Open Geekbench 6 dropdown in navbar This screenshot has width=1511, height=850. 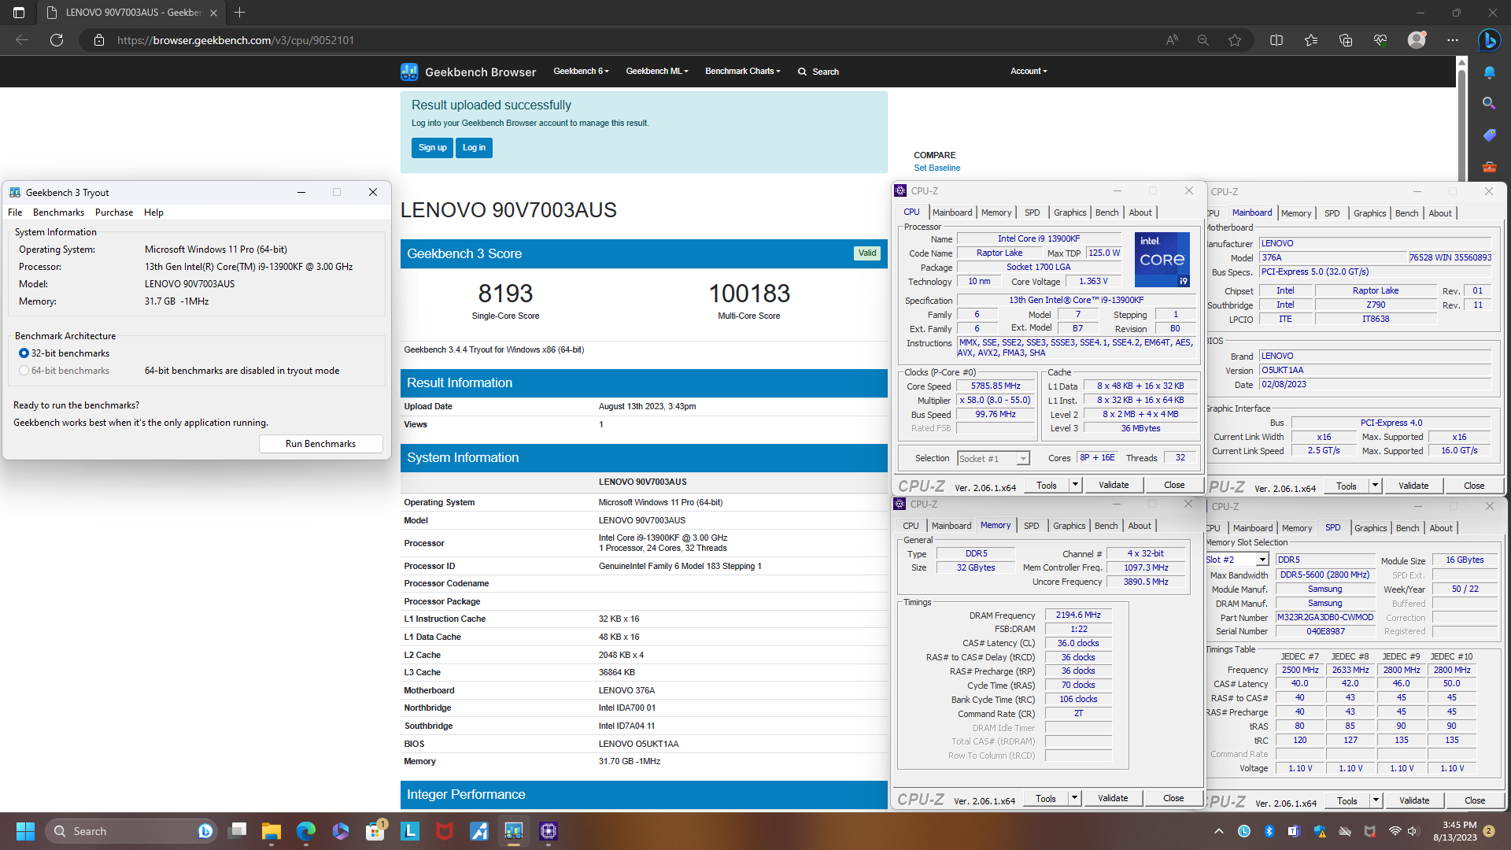[581, 72]
